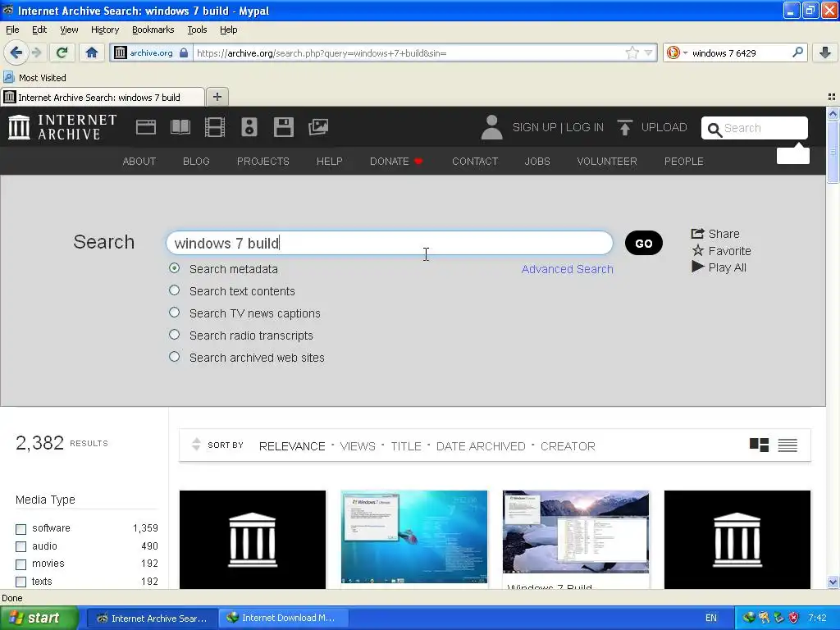Click the Share link
The width and height of the screenshot is (840, 630).
tap(715, 234)
